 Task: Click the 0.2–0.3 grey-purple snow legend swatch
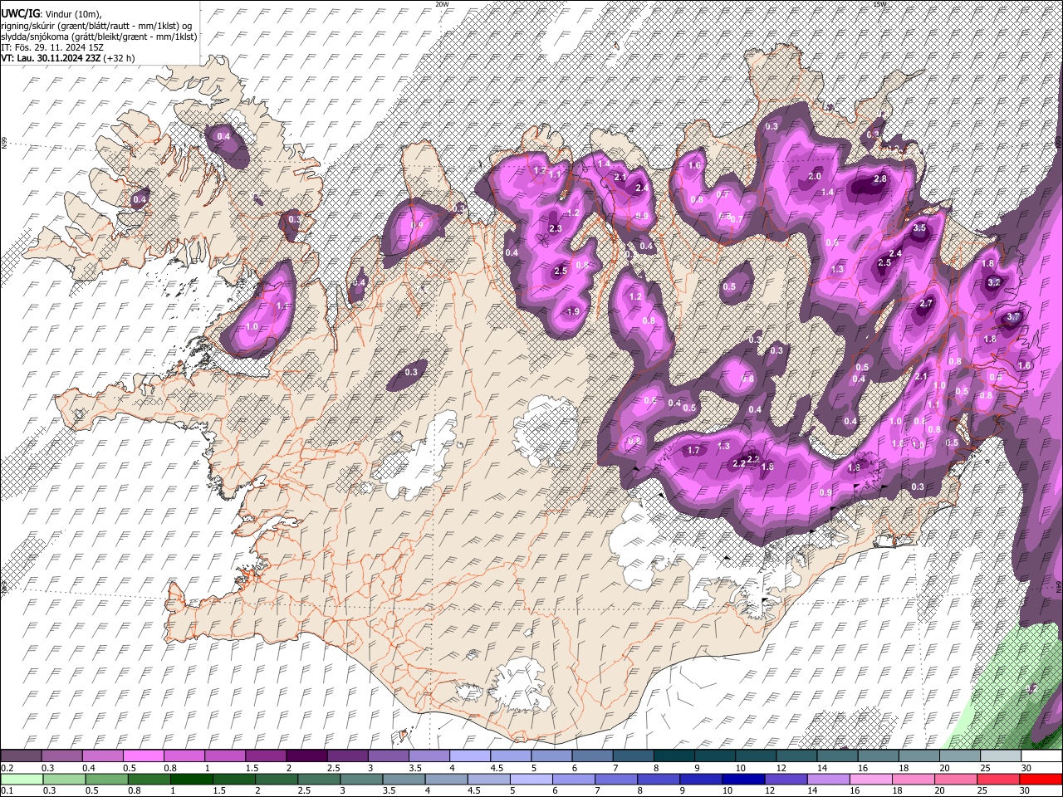click(x=21, y=756)
